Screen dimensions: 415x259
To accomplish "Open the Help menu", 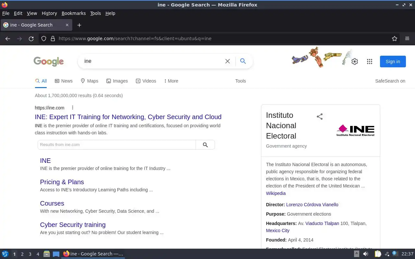I will pyautogui.click(x=110, y=13).
